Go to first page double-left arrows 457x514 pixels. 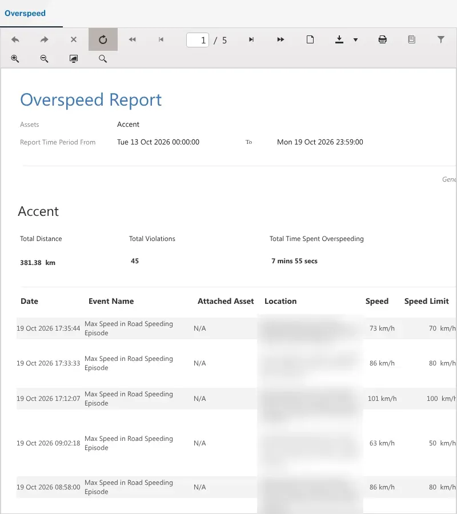click(x=132, y=39)
